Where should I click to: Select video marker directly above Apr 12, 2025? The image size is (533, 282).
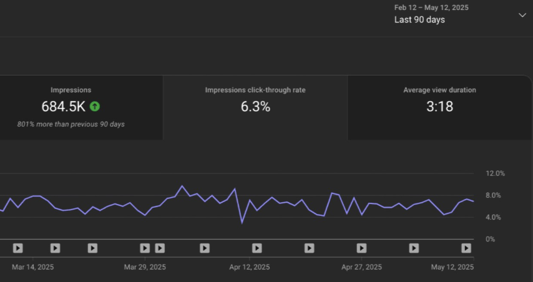point(256,248)
